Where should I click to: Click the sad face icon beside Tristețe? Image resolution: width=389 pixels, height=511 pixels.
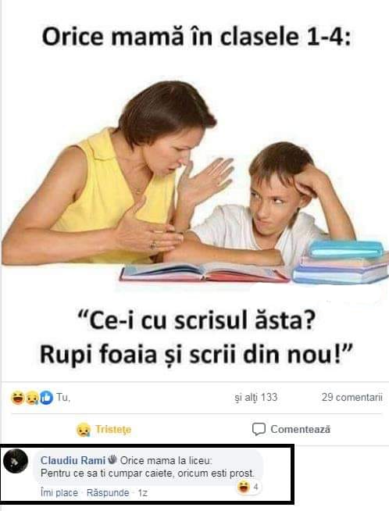point(84,430)
